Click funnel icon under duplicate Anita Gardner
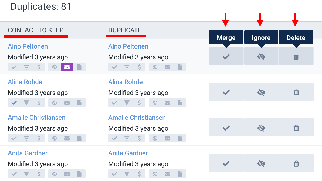The image size is (322, 181). point(127,174)
